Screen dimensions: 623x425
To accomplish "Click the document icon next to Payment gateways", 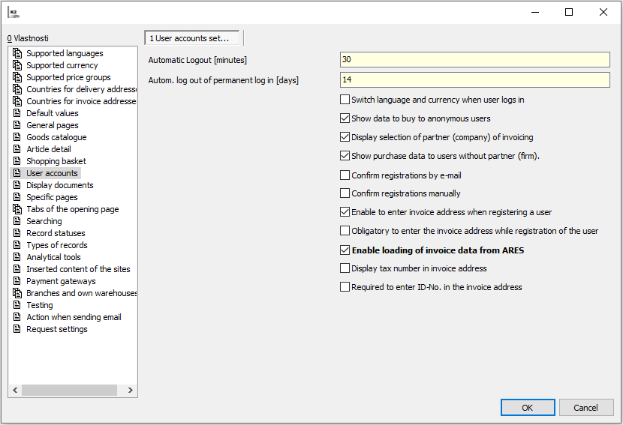I will [17, 281].
